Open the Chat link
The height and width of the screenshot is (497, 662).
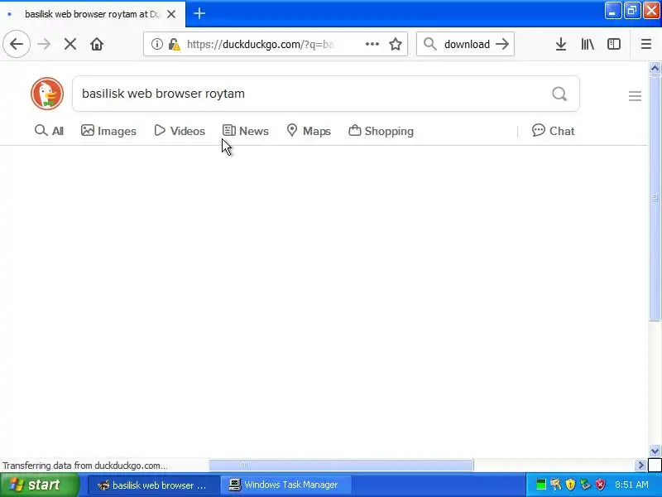[553, 131]
